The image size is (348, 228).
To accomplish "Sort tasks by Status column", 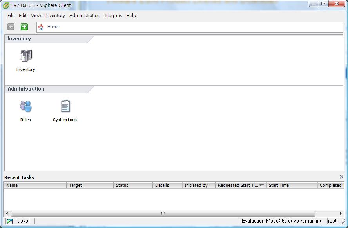I will 133,185.
